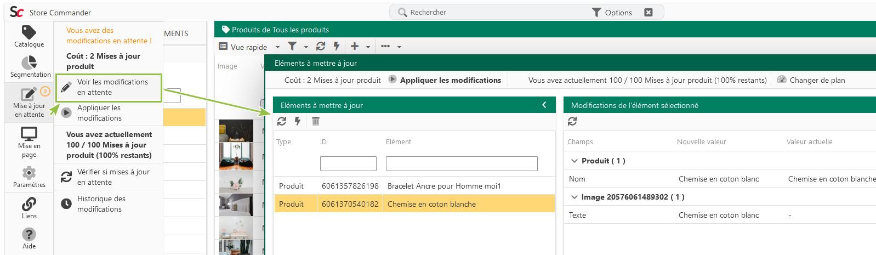Choose Vérifier si mises à jour en attente
Viewport: 876px width, 255px height.
[109, 177]
